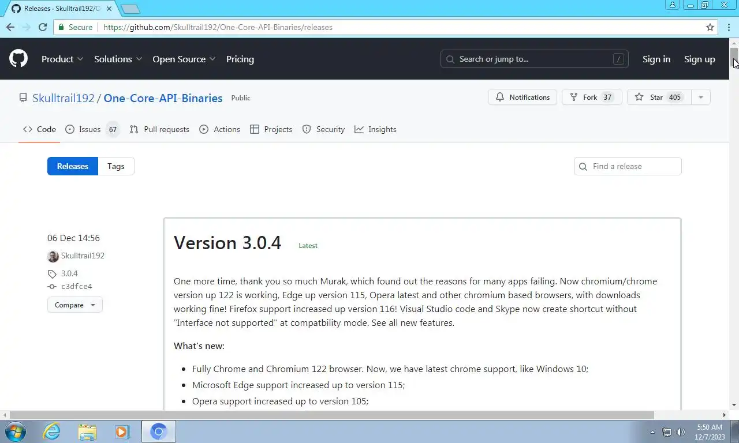739x443 pixels.
Task: Open the Windows Start button
Action: [14, 431]
